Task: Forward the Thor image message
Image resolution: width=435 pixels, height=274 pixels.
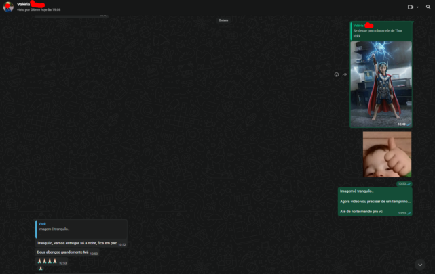Action: (344, 74)
